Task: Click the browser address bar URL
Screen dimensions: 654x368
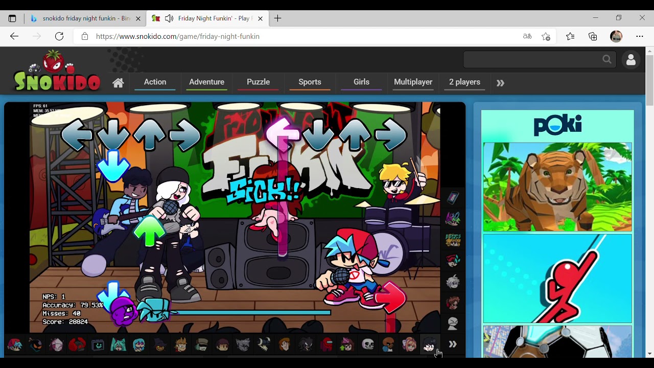Action: [x=178, y=36]
